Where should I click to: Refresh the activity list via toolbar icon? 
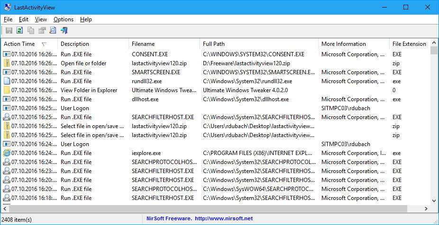[x=19, y=30]
